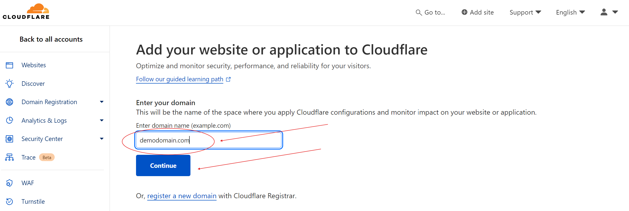Image resolution: width=629 pixels, height=211 pixels.
Task: Click the Add site plus icon
Action: [464, 12]
